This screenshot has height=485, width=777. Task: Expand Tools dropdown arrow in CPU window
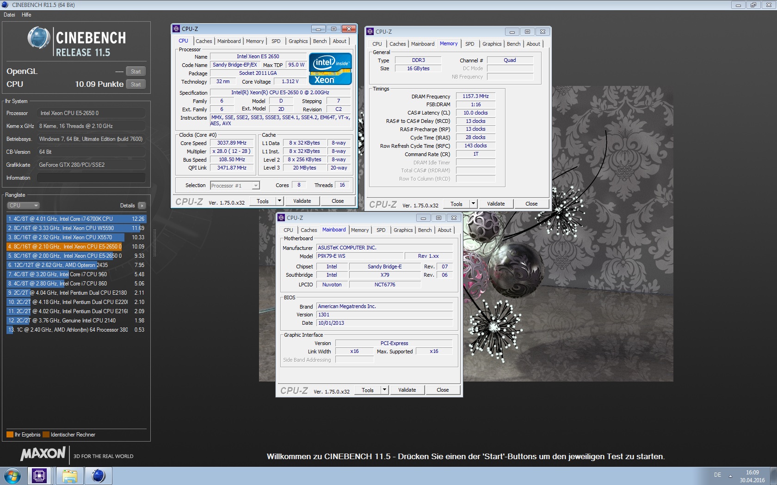tap(279, 201)
